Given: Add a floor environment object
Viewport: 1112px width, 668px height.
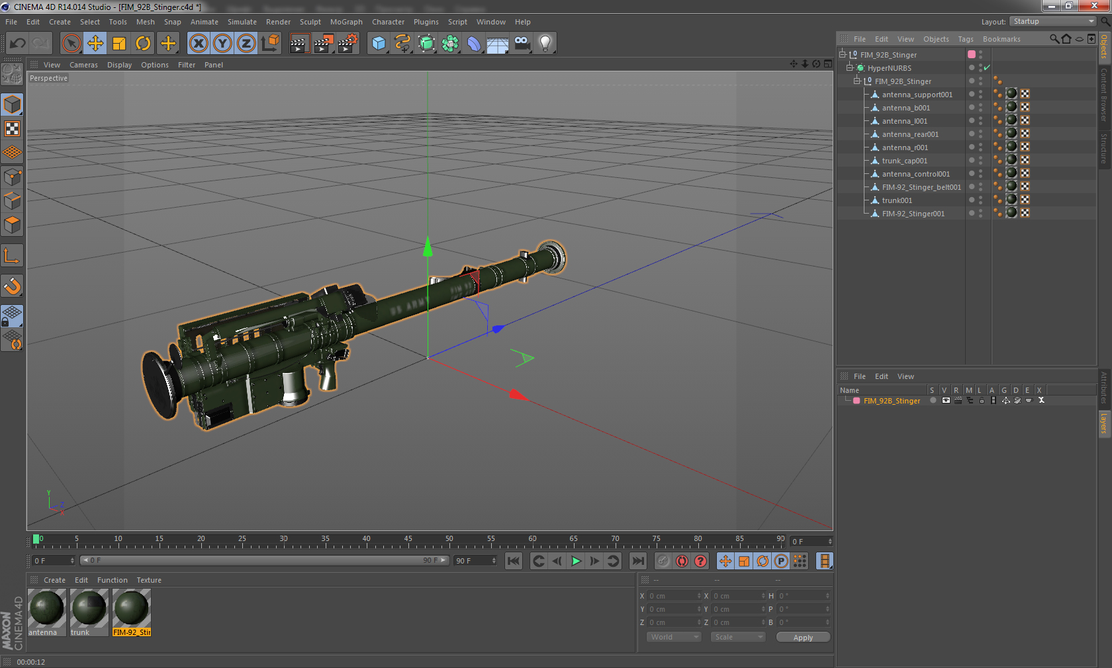Looking at the screenshot, I should click(x=498, y=44).
